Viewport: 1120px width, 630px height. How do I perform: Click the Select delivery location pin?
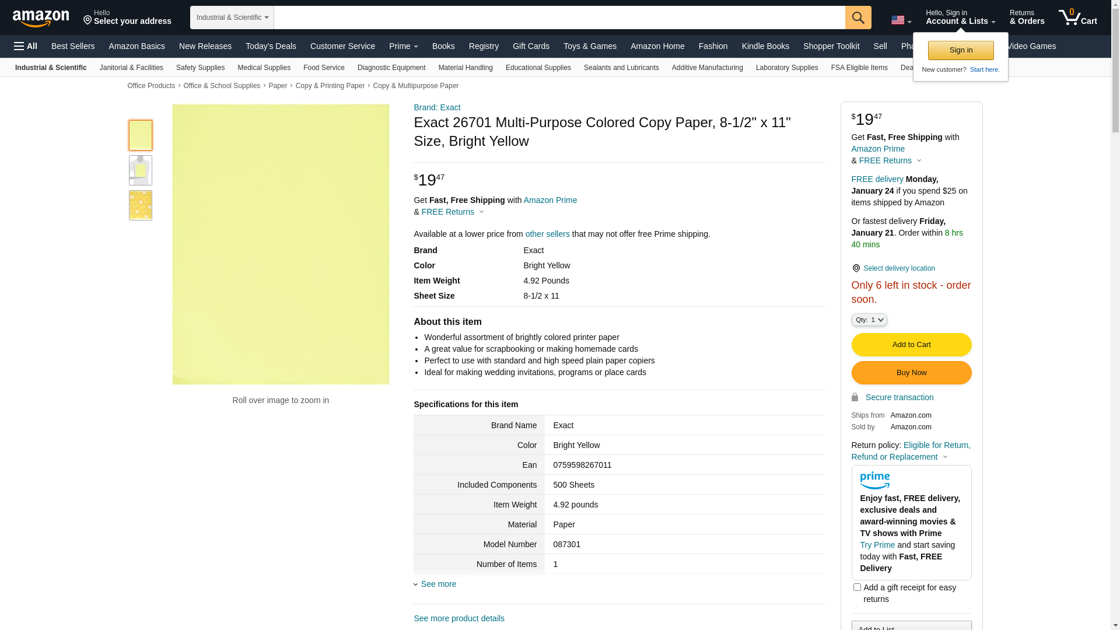pos(856,268)
